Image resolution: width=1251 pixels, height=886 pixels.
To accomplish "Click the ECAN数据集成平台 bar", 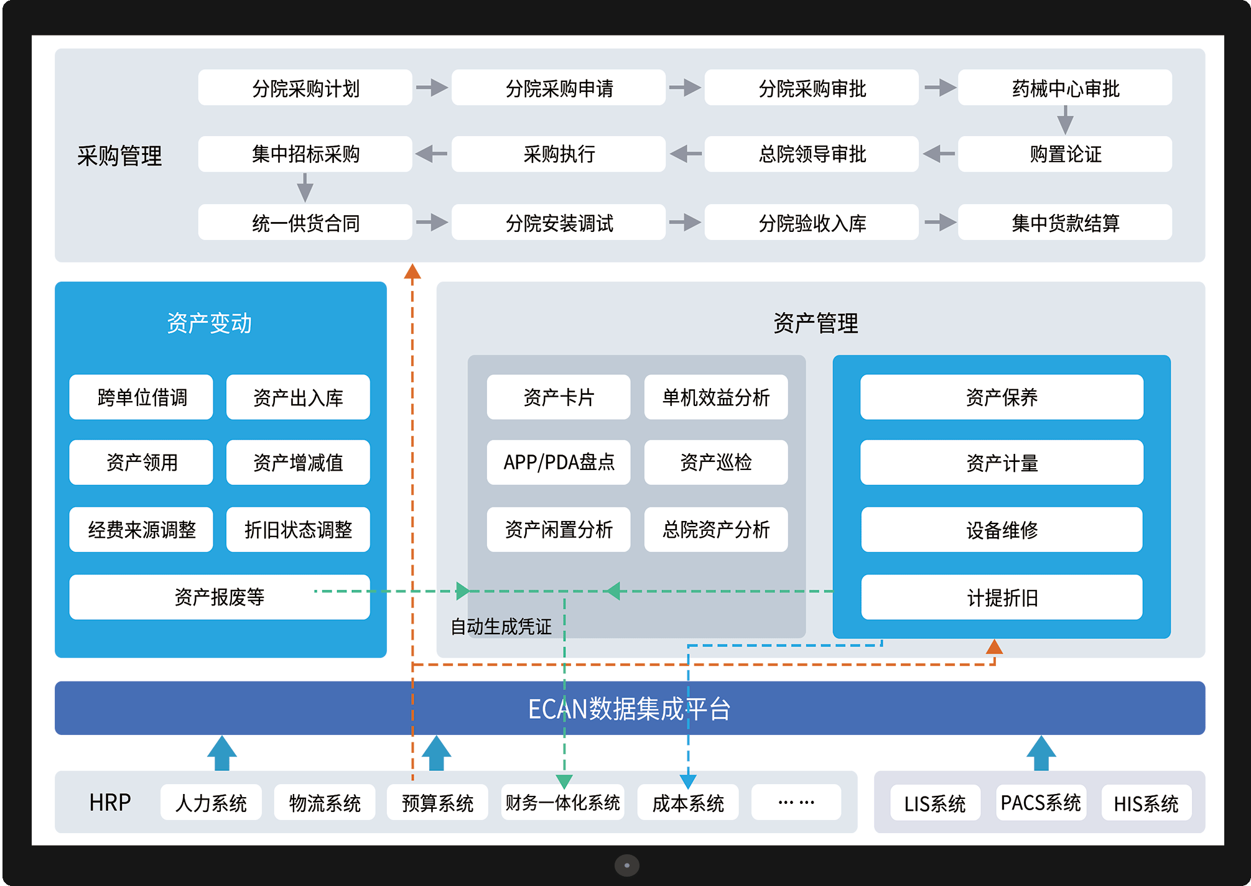I will [x=629, y=708].
